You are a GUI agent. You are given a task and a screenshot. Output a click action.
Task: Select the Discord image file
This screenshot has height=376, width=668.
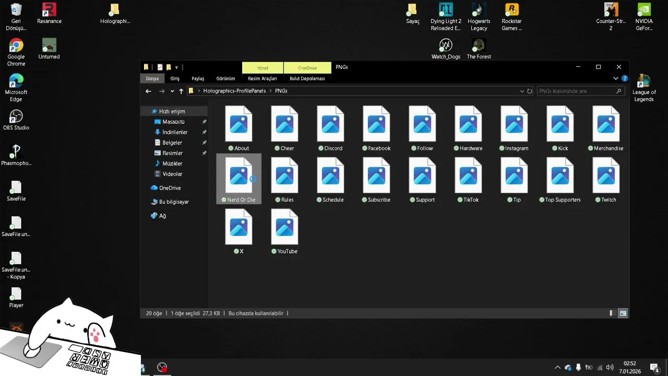pos(330,128)
